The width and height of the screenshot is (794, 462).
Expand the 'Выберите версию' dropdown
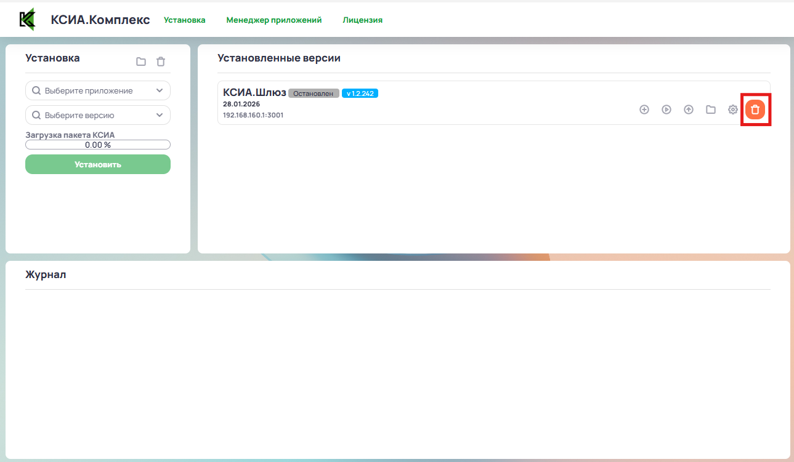[98, 115]
